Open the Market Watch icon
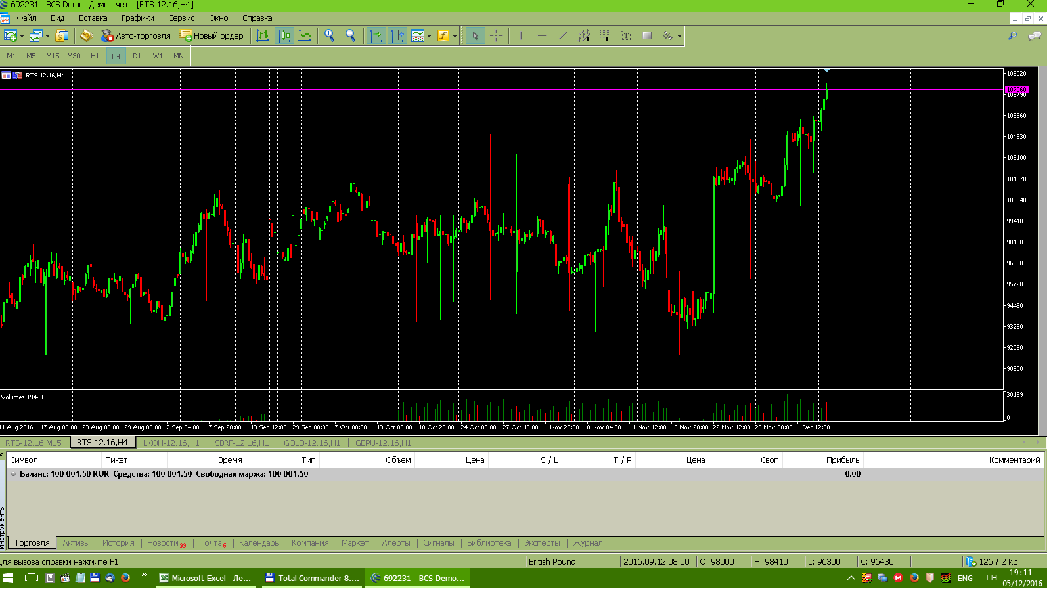 tap(62, 35)
